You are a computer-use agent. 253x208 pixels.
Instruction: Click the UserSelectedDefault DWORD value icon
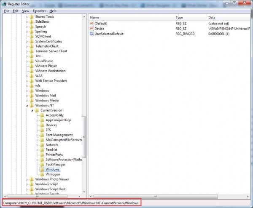(92, 34)
